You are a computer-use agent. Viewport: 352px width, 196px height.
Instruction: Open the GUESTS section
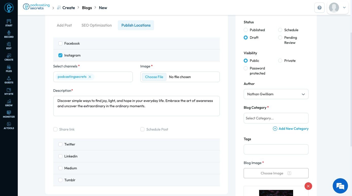9,80
